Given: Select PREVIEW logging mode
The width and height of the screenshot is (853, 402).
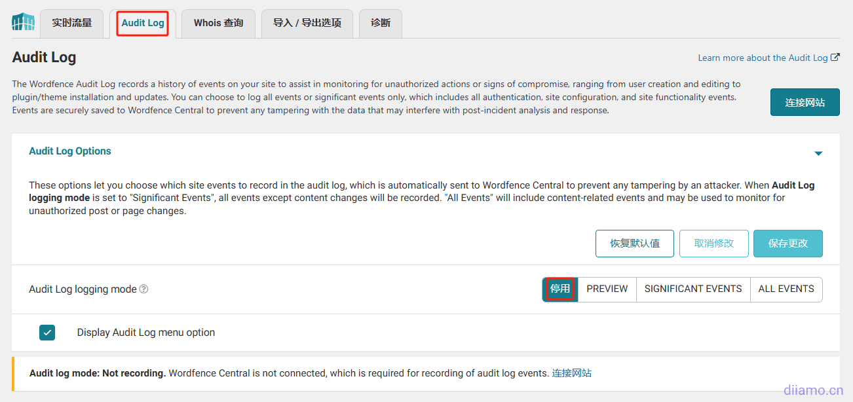Looking at the screenshot, I should (x=607, y=289).
